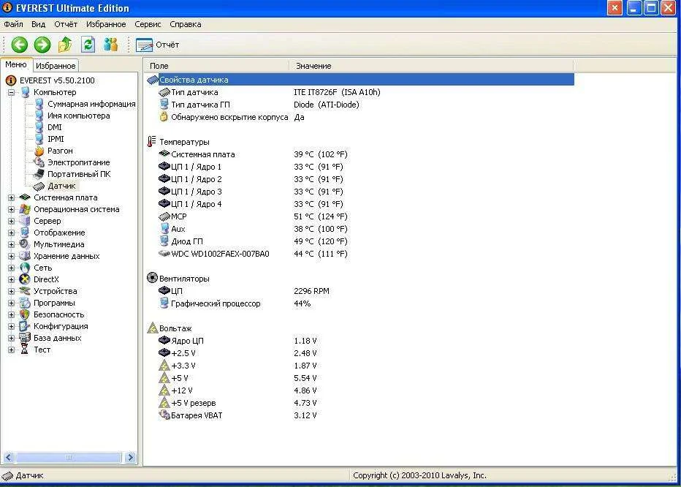Click the EVEREST v5.50.2100 root icon

[10, 80]
